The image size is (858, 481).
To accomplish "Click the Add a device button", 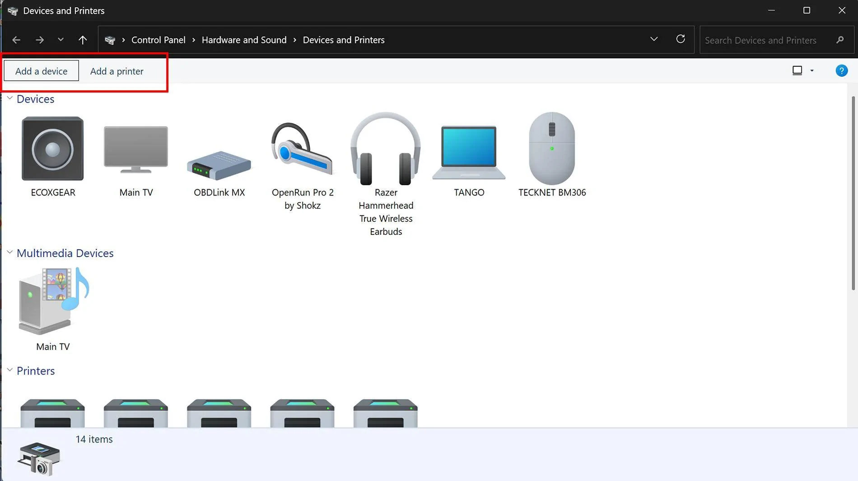I will [x=41, y=71].
